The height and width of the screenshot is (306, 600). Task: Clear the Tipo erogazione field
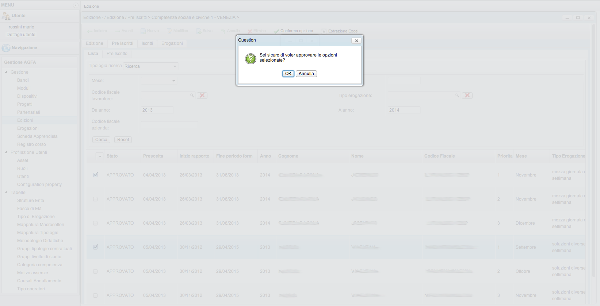[x=467, y=96]
